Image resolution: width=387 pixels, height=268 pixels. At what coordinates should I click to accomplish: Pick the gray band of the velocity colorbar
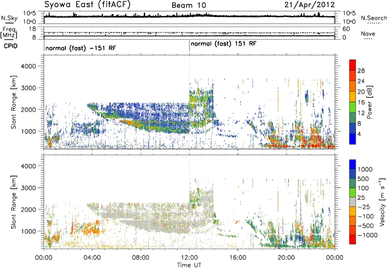[x=353, y=202]
